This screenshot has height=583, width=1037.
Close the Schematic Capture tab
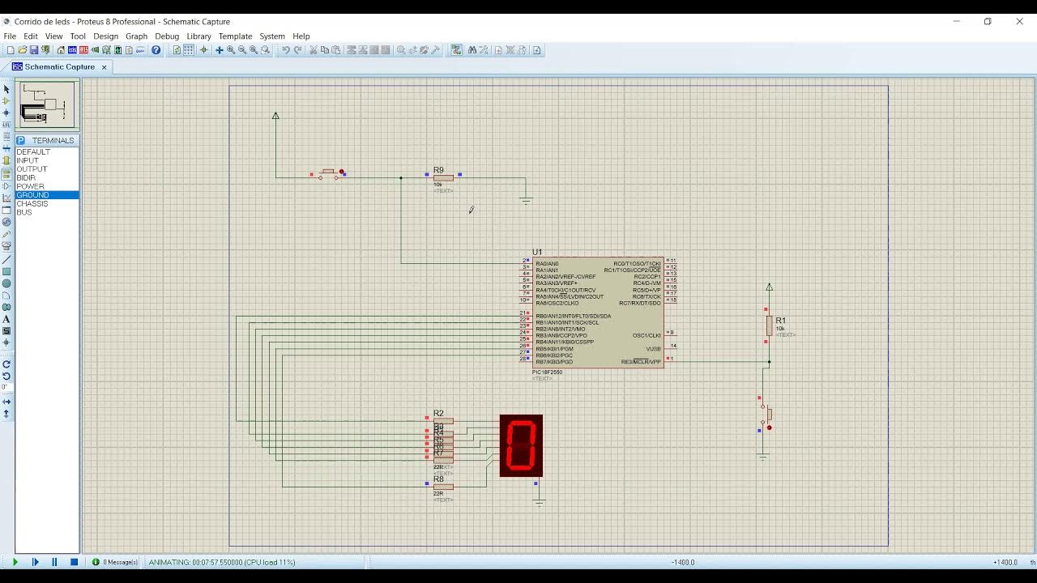104,67
